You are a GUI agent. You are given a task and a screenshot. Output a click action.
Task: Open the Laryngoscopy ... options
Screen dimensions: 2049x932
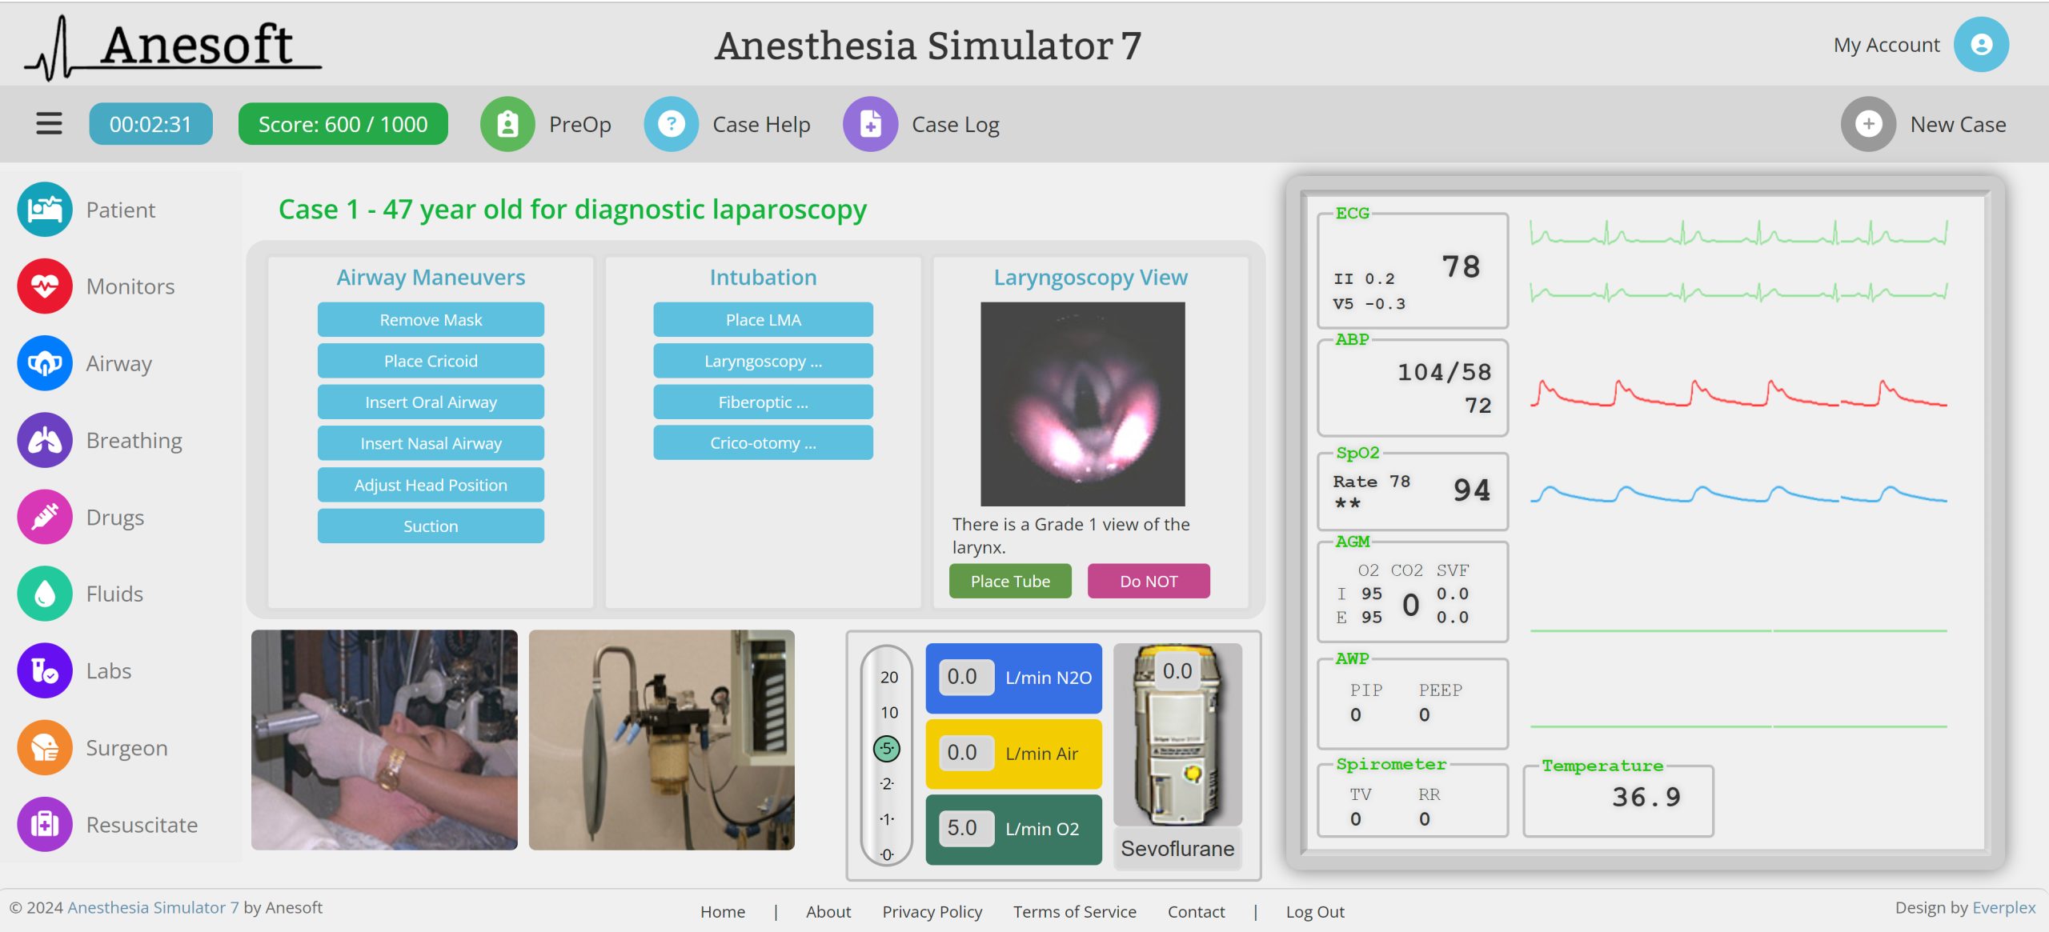click(x=763, y=361)
